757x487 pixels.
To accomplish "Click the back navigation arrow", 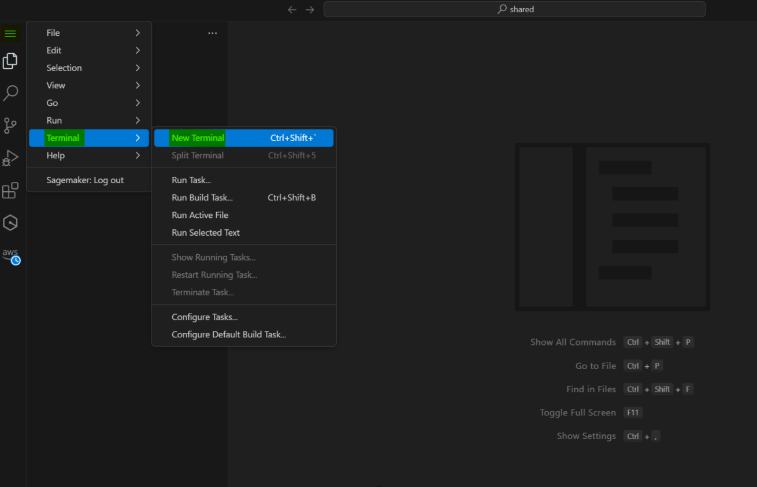I will click(x=292, y=9).
